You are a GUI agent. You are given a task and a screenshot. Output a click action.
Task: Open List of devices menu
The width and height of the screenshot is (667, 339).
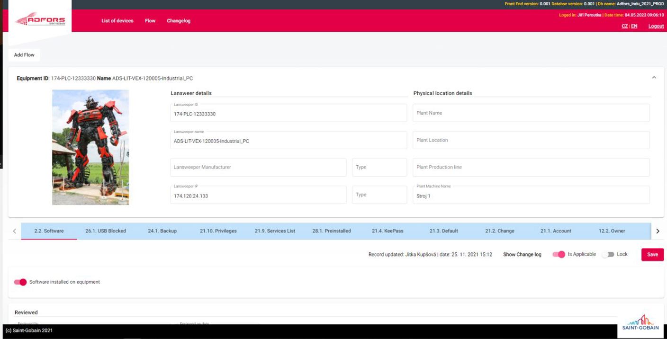click(x=117, y=21)
